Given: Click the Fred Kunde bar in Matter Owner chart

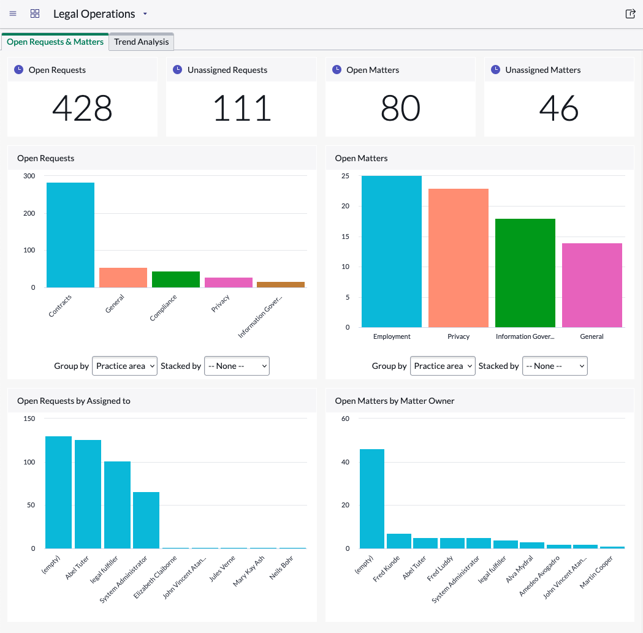Looking at the screenshot, I should (399, 540).
